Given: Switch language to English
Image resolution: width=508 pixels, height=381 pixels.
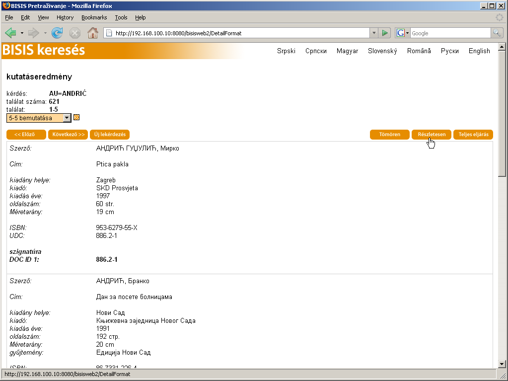Looking at the screenshot, I should point(479,51).
